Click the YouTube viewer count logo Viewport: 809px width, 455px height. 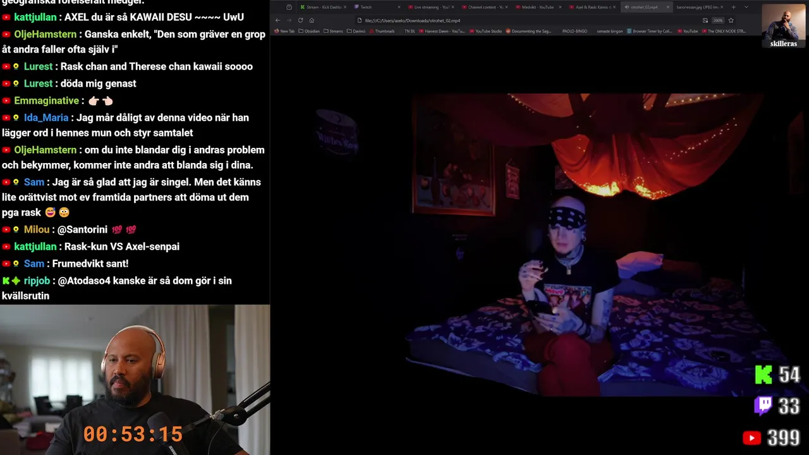(x=751, y=437)
